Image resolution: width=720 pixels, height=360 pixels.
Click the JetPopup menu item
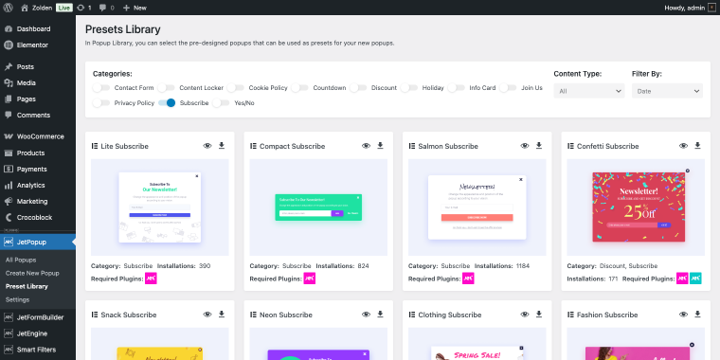tap(38, 242)
